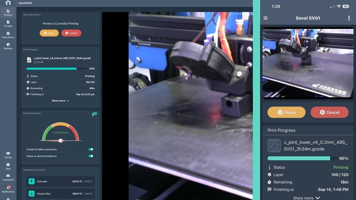The width and height of the screenshot is (356, 200).
Task: Click the gcode file icon in Print Progress
Action: pyautogui.click(x=29, y=60)
